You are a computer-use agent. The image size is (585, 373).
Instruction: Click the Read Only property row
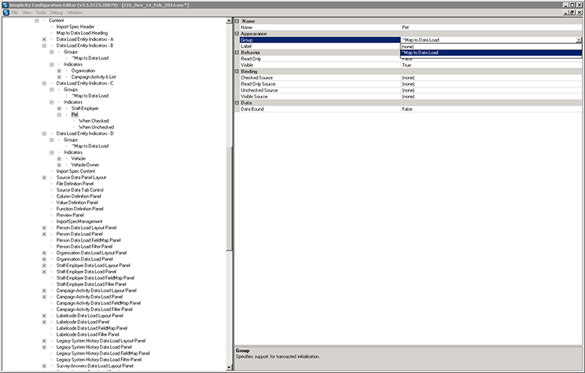[320, 59]
